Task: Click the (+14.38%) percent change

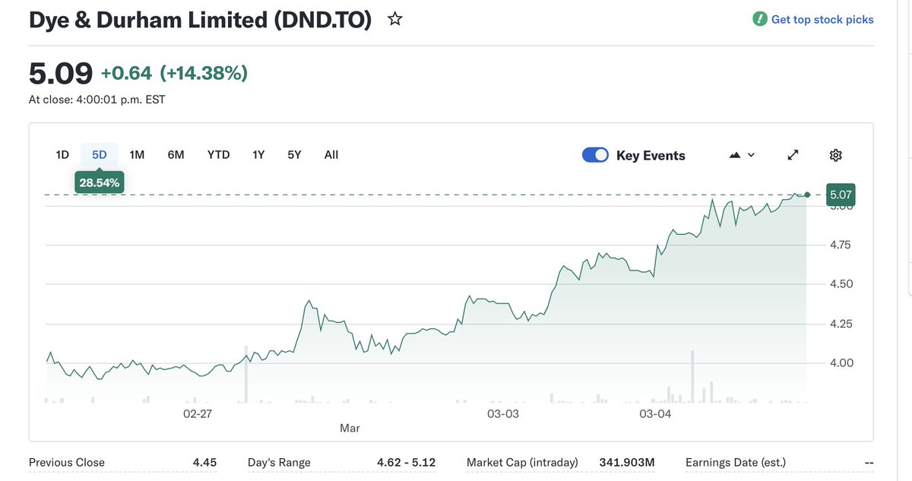Action: click(x=204, y=73)
